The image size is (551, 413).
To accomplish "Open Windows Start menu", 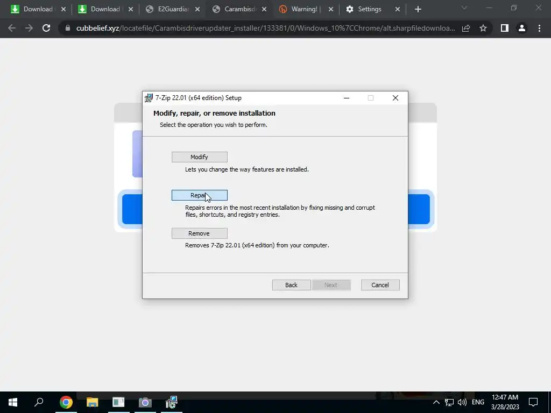I will click(x=13, y=402).
